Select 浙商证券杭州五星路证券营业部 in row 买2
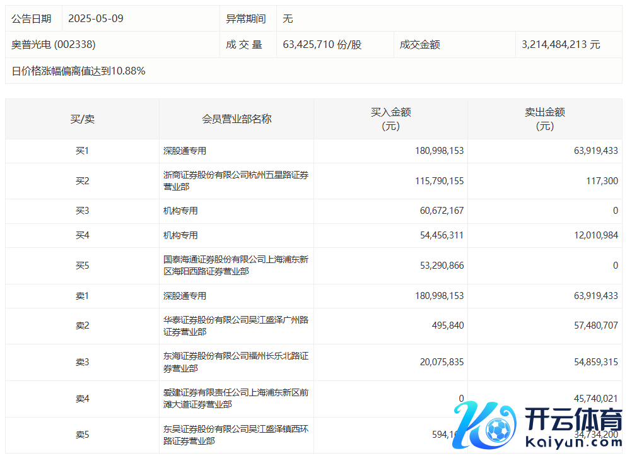Viewport: 632px width, 463px height. pos(236,181)
